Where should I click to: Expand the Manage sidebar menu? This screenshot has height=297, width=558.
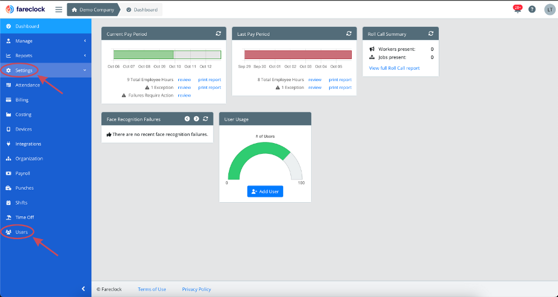(x=45, y=41)
